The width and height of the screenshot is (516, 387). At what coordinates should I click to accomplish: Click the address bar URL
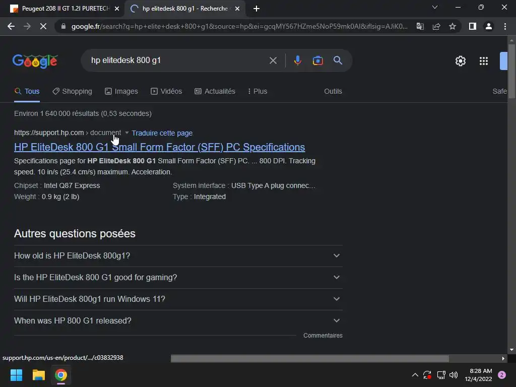[x=239, y=26]
